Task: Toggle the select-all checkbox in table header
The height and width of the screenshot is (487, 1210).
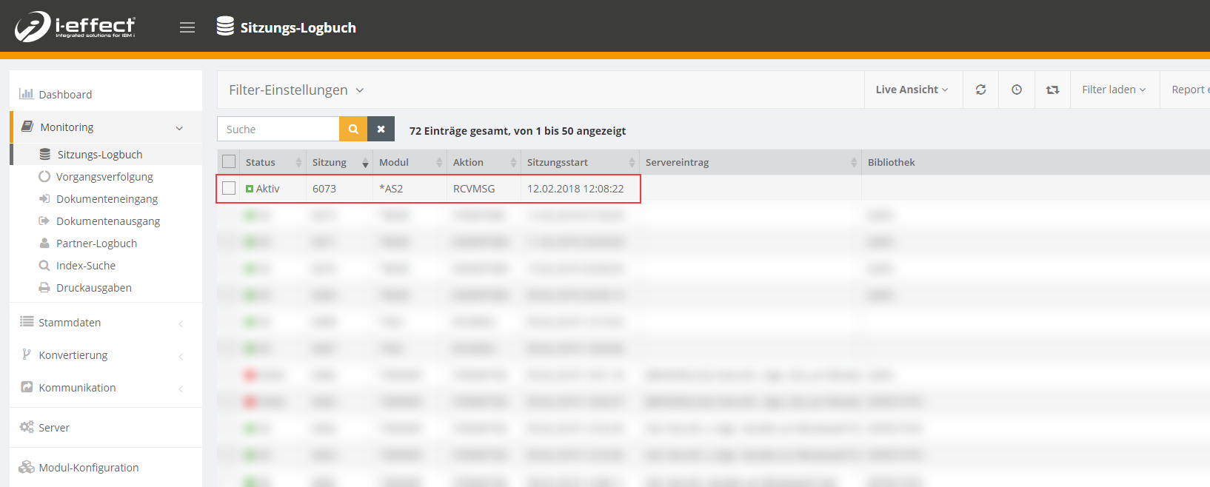Action: [x=229, y=162]
